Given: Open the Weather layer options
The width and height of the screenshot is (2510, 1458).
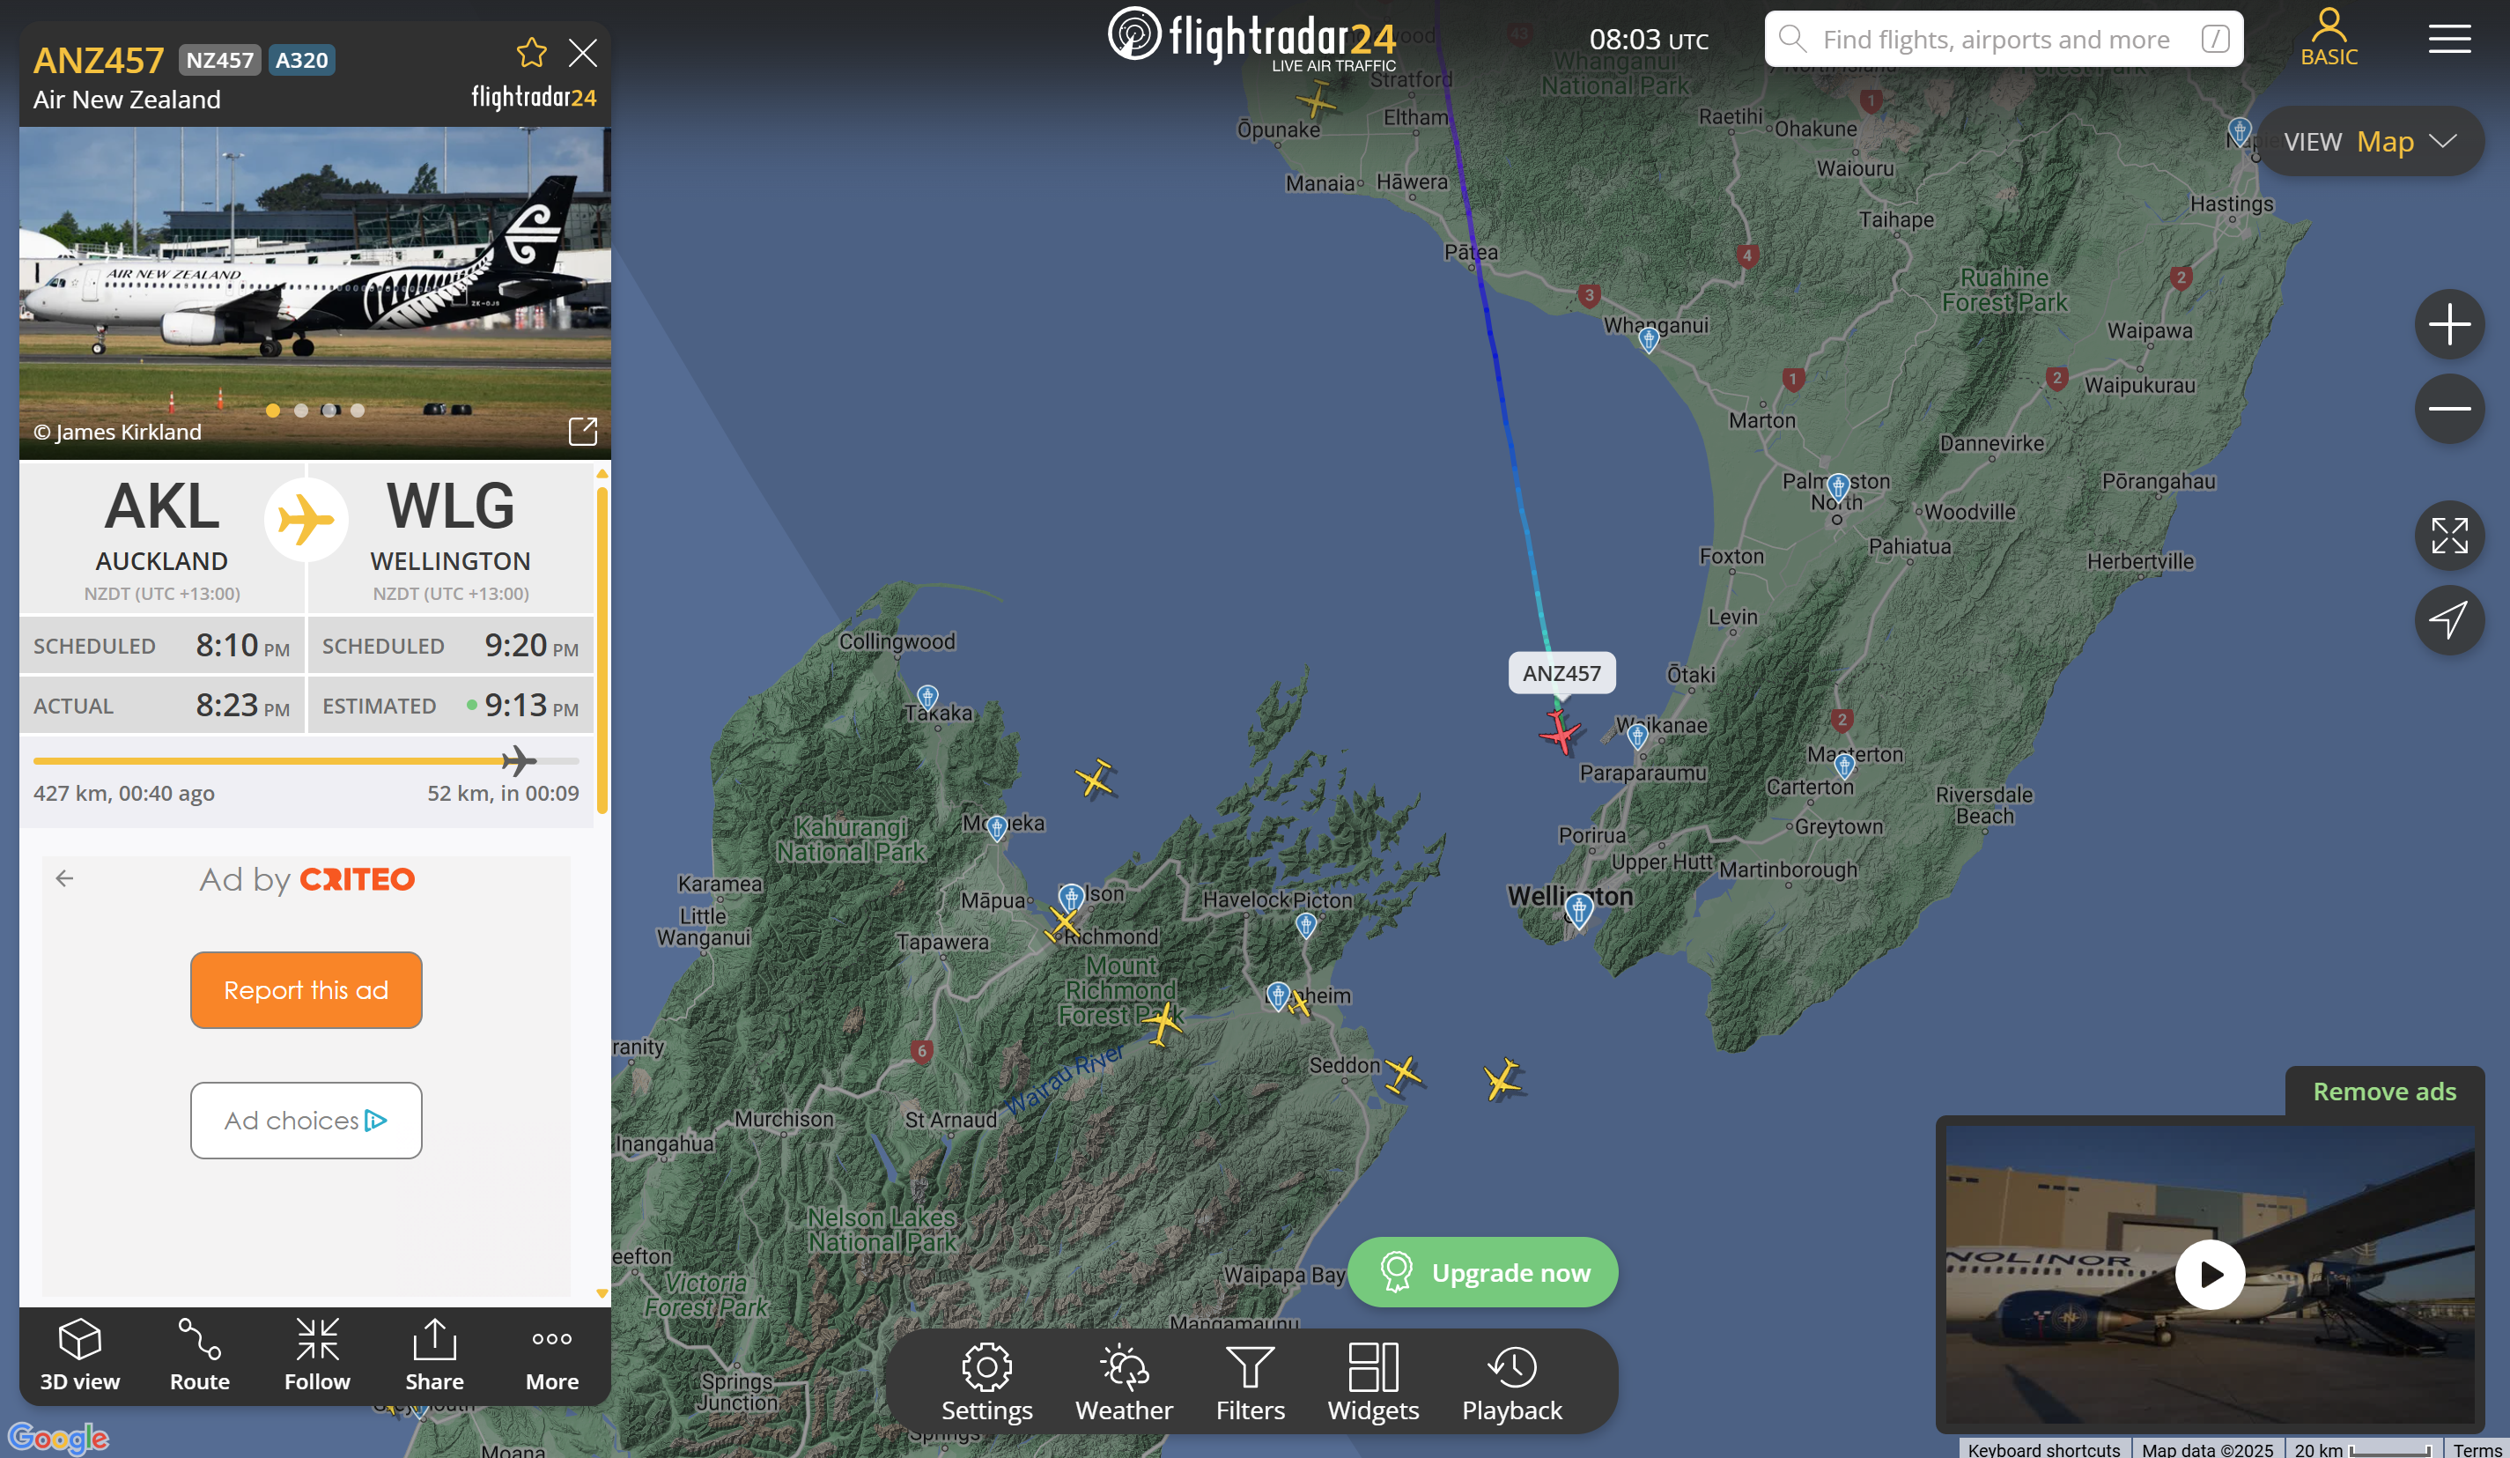Looking at the screenshot, I should (1124, 1382).
